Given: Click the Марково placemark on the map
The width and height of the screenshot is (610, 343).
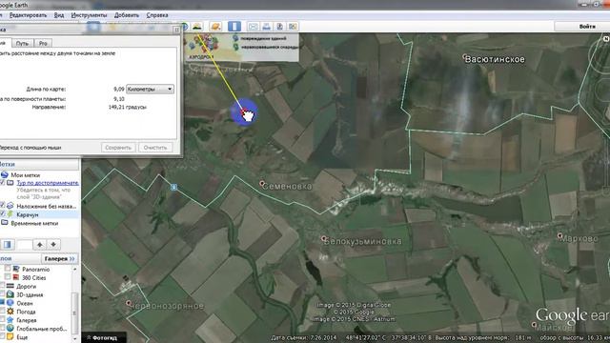Looking at the screenshot, I should click(x=559, y=235).
